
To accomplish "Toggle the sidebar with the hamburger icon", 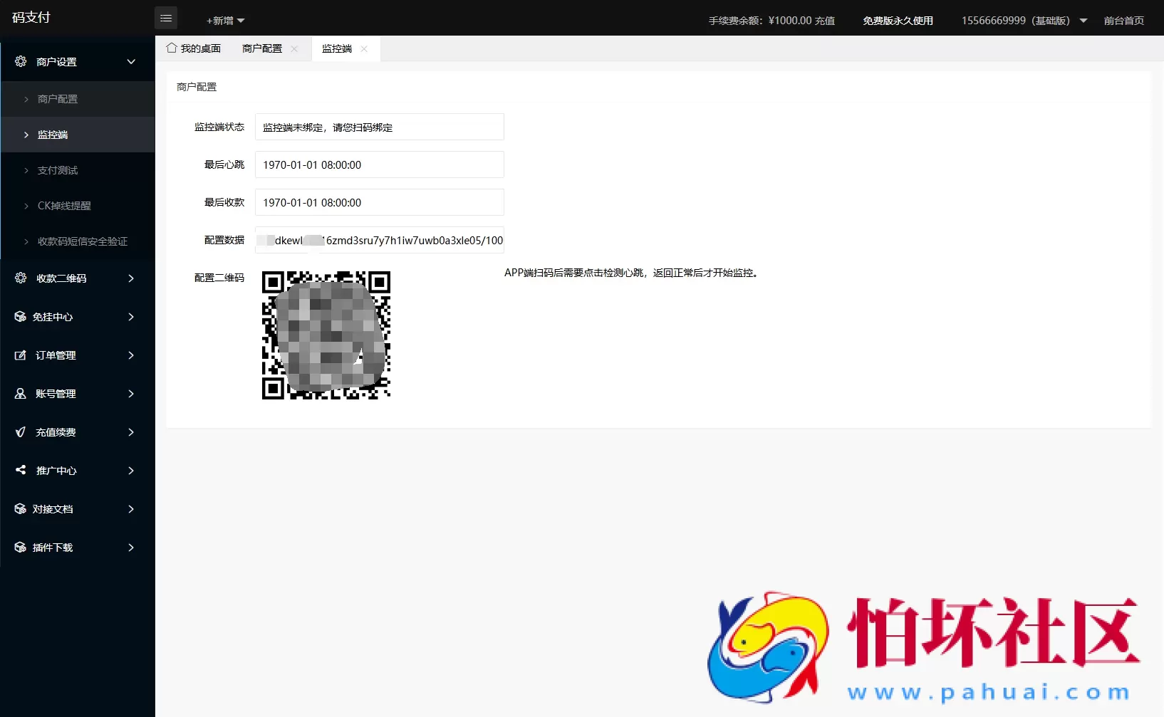I will click(x=166, y=18).
